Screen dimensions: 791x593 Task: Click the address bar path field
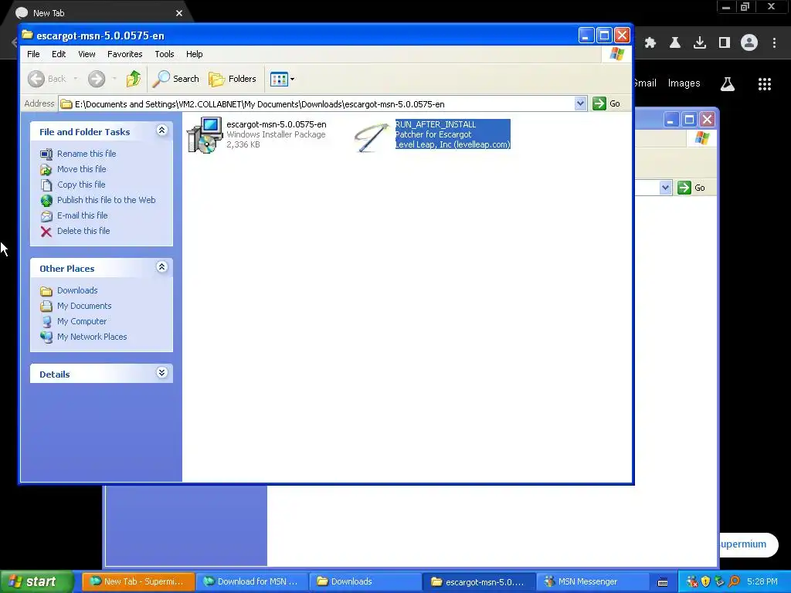[316, 104]
